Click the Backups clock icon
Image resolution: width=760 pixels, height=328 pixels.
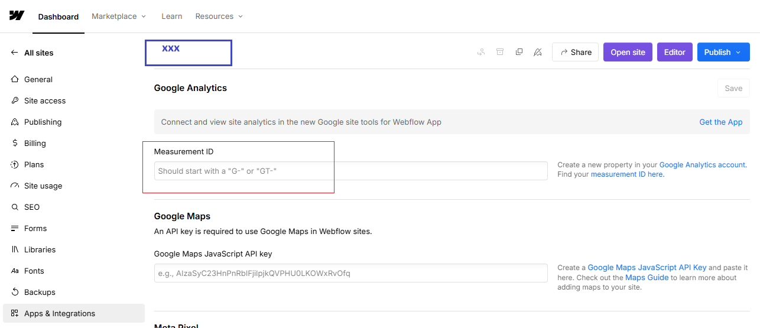point(15,292)
